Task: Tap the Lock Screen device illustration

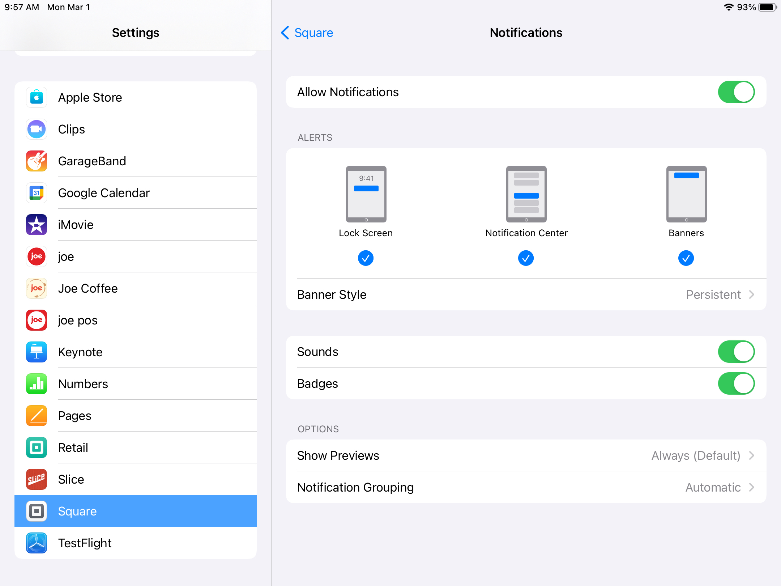Action: pos(366,194)
